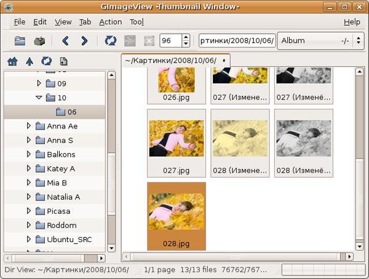Select the 026.jpg thumbnail
369x279 pixels.
pos(177,85)
